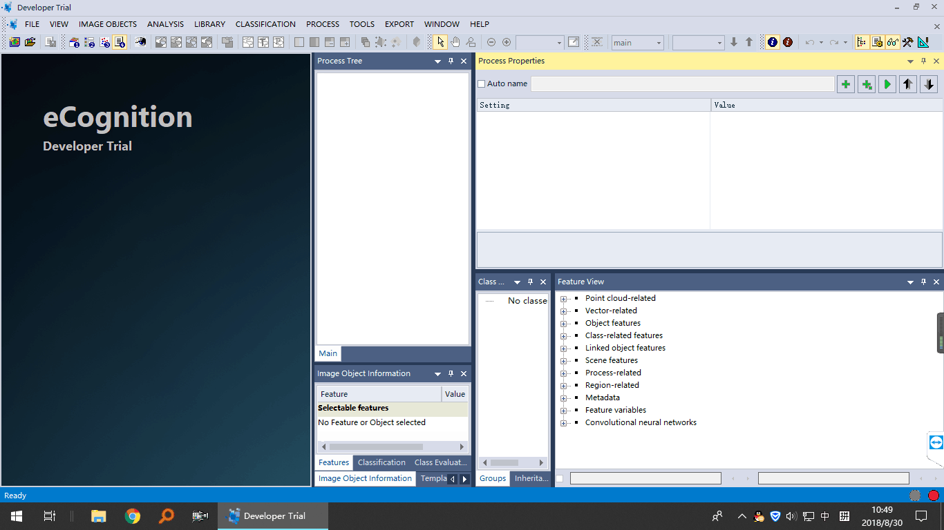Switch to the Groups tab
944x530 pixels.
493,478
